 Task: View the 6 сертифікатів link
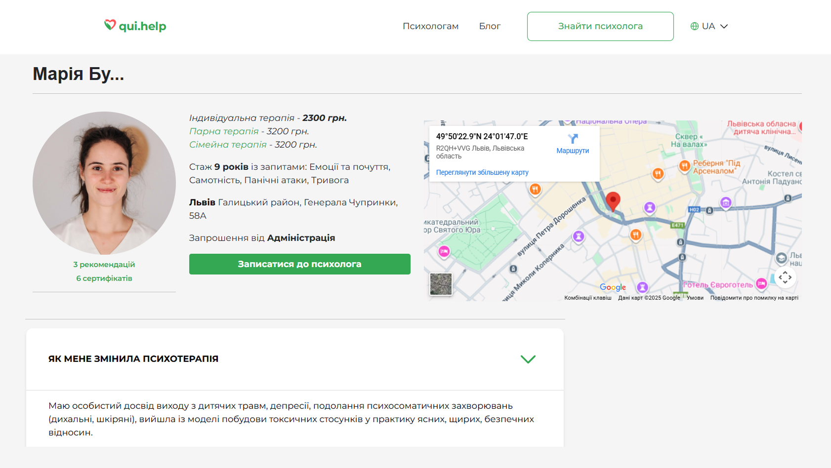104,278
